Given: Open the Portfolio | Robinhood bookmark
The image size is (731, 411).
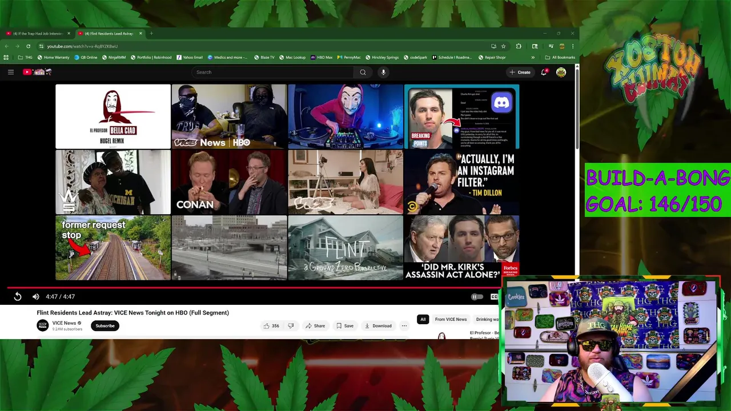Looking at the screenshot, I should tap(151, 57).
